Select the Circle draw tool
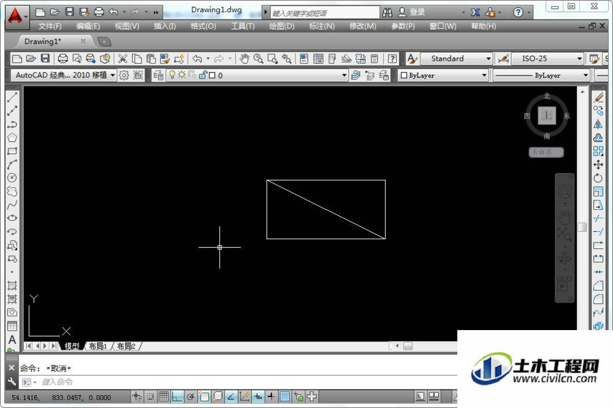Viewport: 613px width, 408px height. click(x=12, y=178)
